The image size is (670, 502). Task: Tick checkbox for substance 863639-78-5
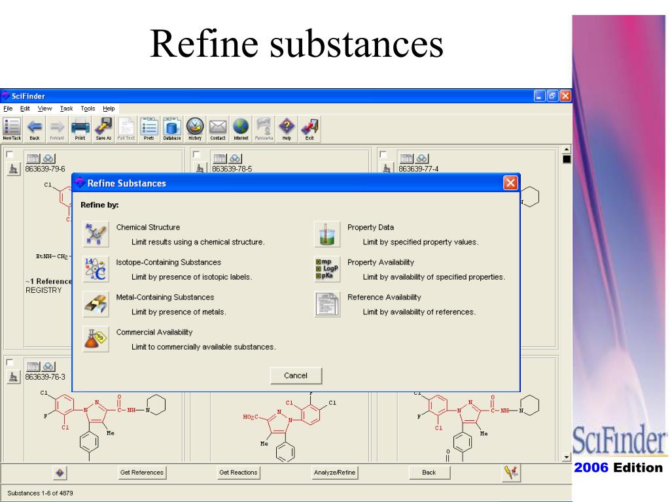point(196,154)
